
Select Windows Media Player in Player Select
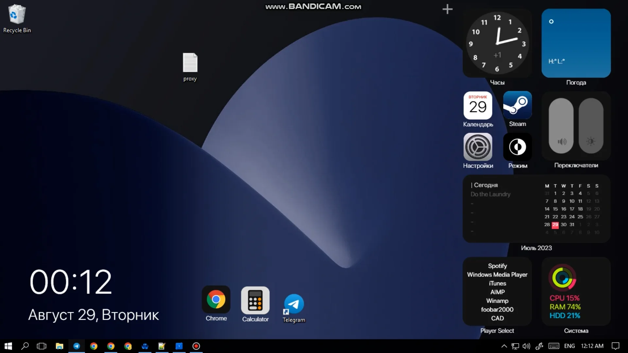(497, 275)
